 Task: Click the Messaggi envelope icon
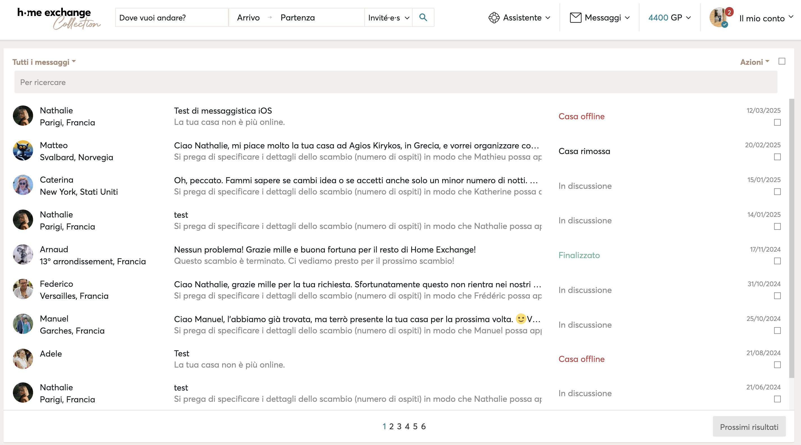tap(575, 18)
